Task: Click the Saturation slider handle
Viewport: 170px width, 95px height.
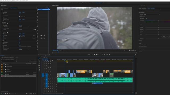Action: 158,38
